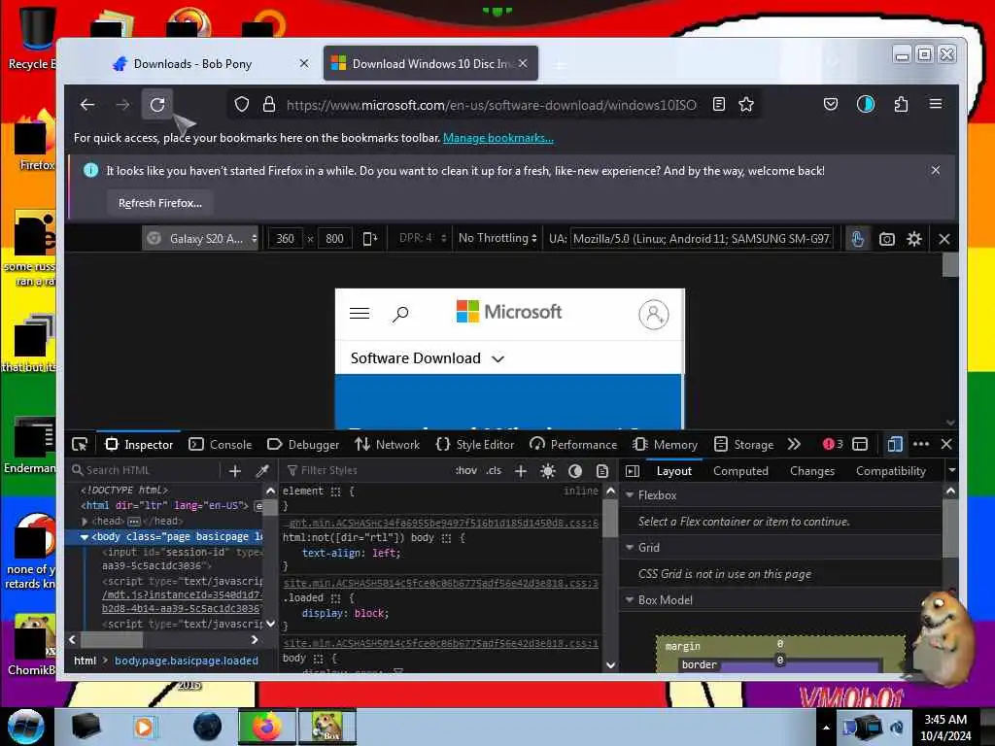
Task: Open the Firefox extensions puzzle icon
Action: point(901,105)
